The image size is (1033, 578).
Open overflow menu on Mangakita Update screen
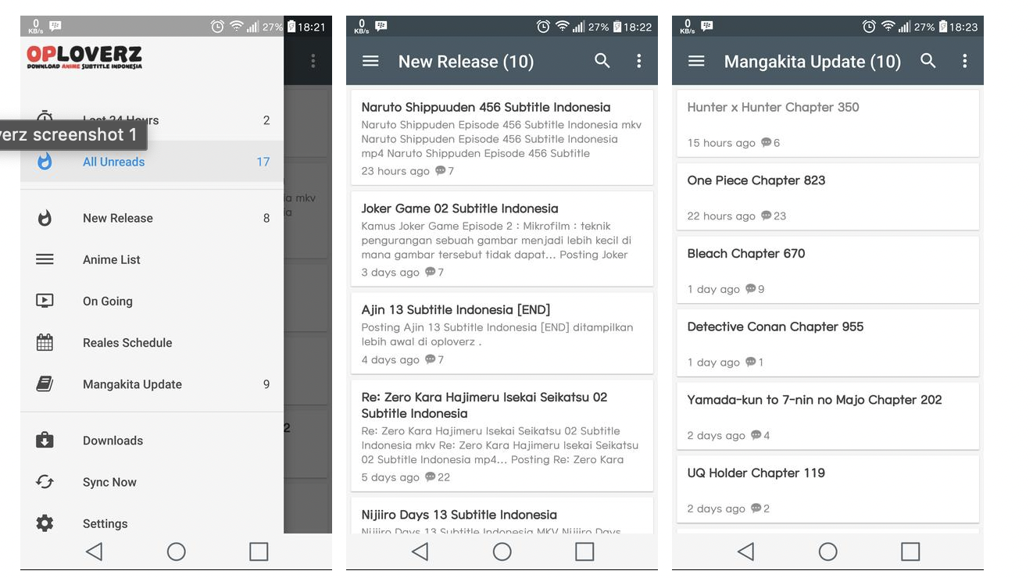[965, 61]
